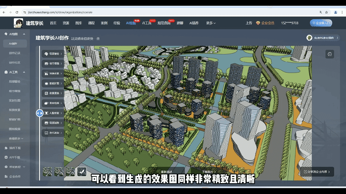Select the first generated image thumbnail
346x194 pixels.
47,172
